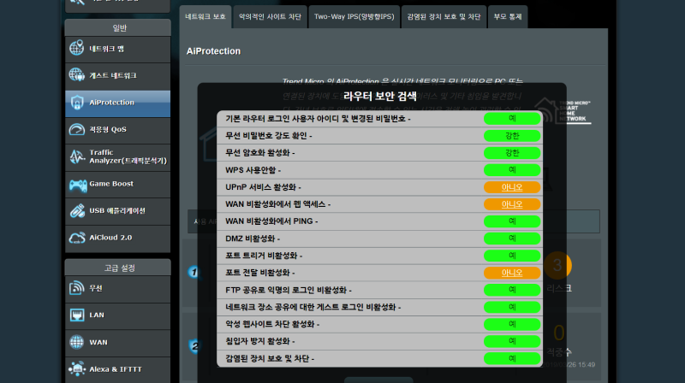Click the 고급 설정 section header

point(118,268)
